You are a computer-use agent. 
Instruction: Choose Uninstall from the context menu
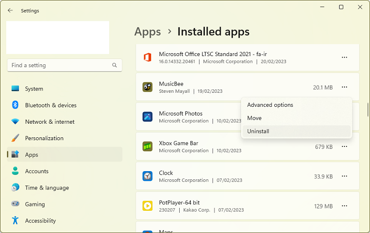click(x=297, y=131)
